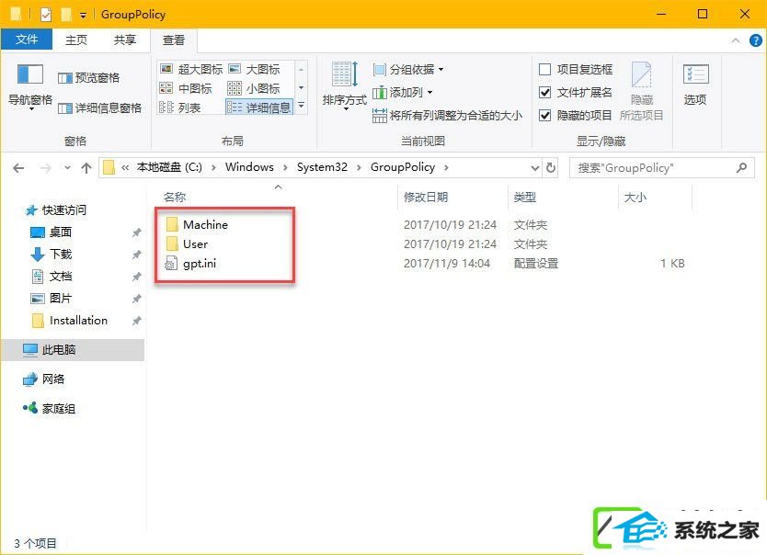Screen dimensions: 767x555
Task: Open the File (文件) tab
Action: tap(27, 40)
